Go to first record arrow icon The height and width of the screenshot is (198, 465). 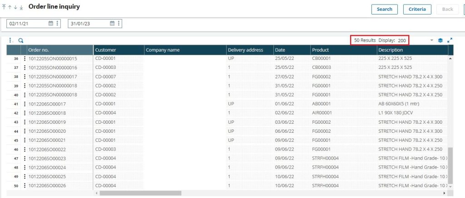(4, 7)
